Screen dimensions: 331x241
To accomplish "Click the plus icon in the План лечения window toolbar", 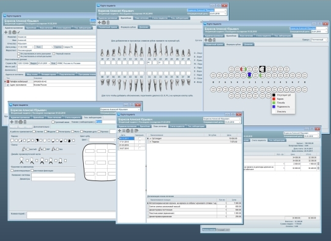I will coord(120,131).
